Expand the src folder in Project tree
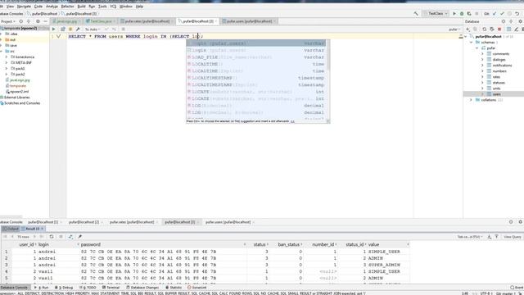Viewport: 524px width, 295px height. pos(2,51)
